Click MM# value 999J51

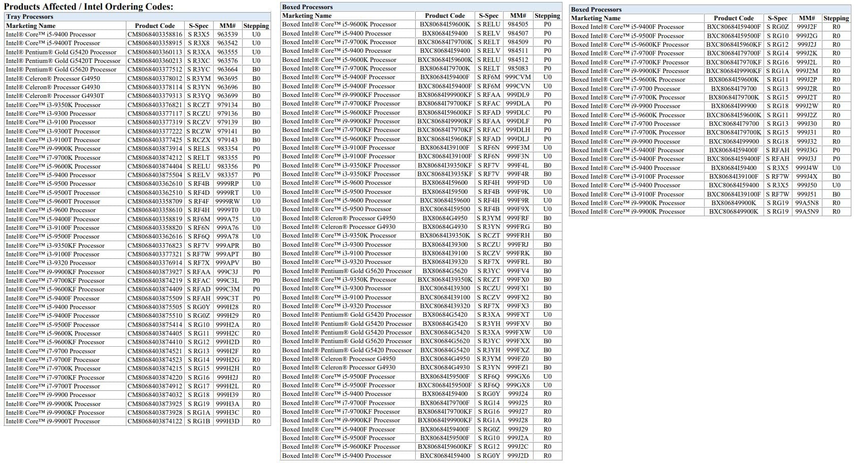[x=807, y=194]
